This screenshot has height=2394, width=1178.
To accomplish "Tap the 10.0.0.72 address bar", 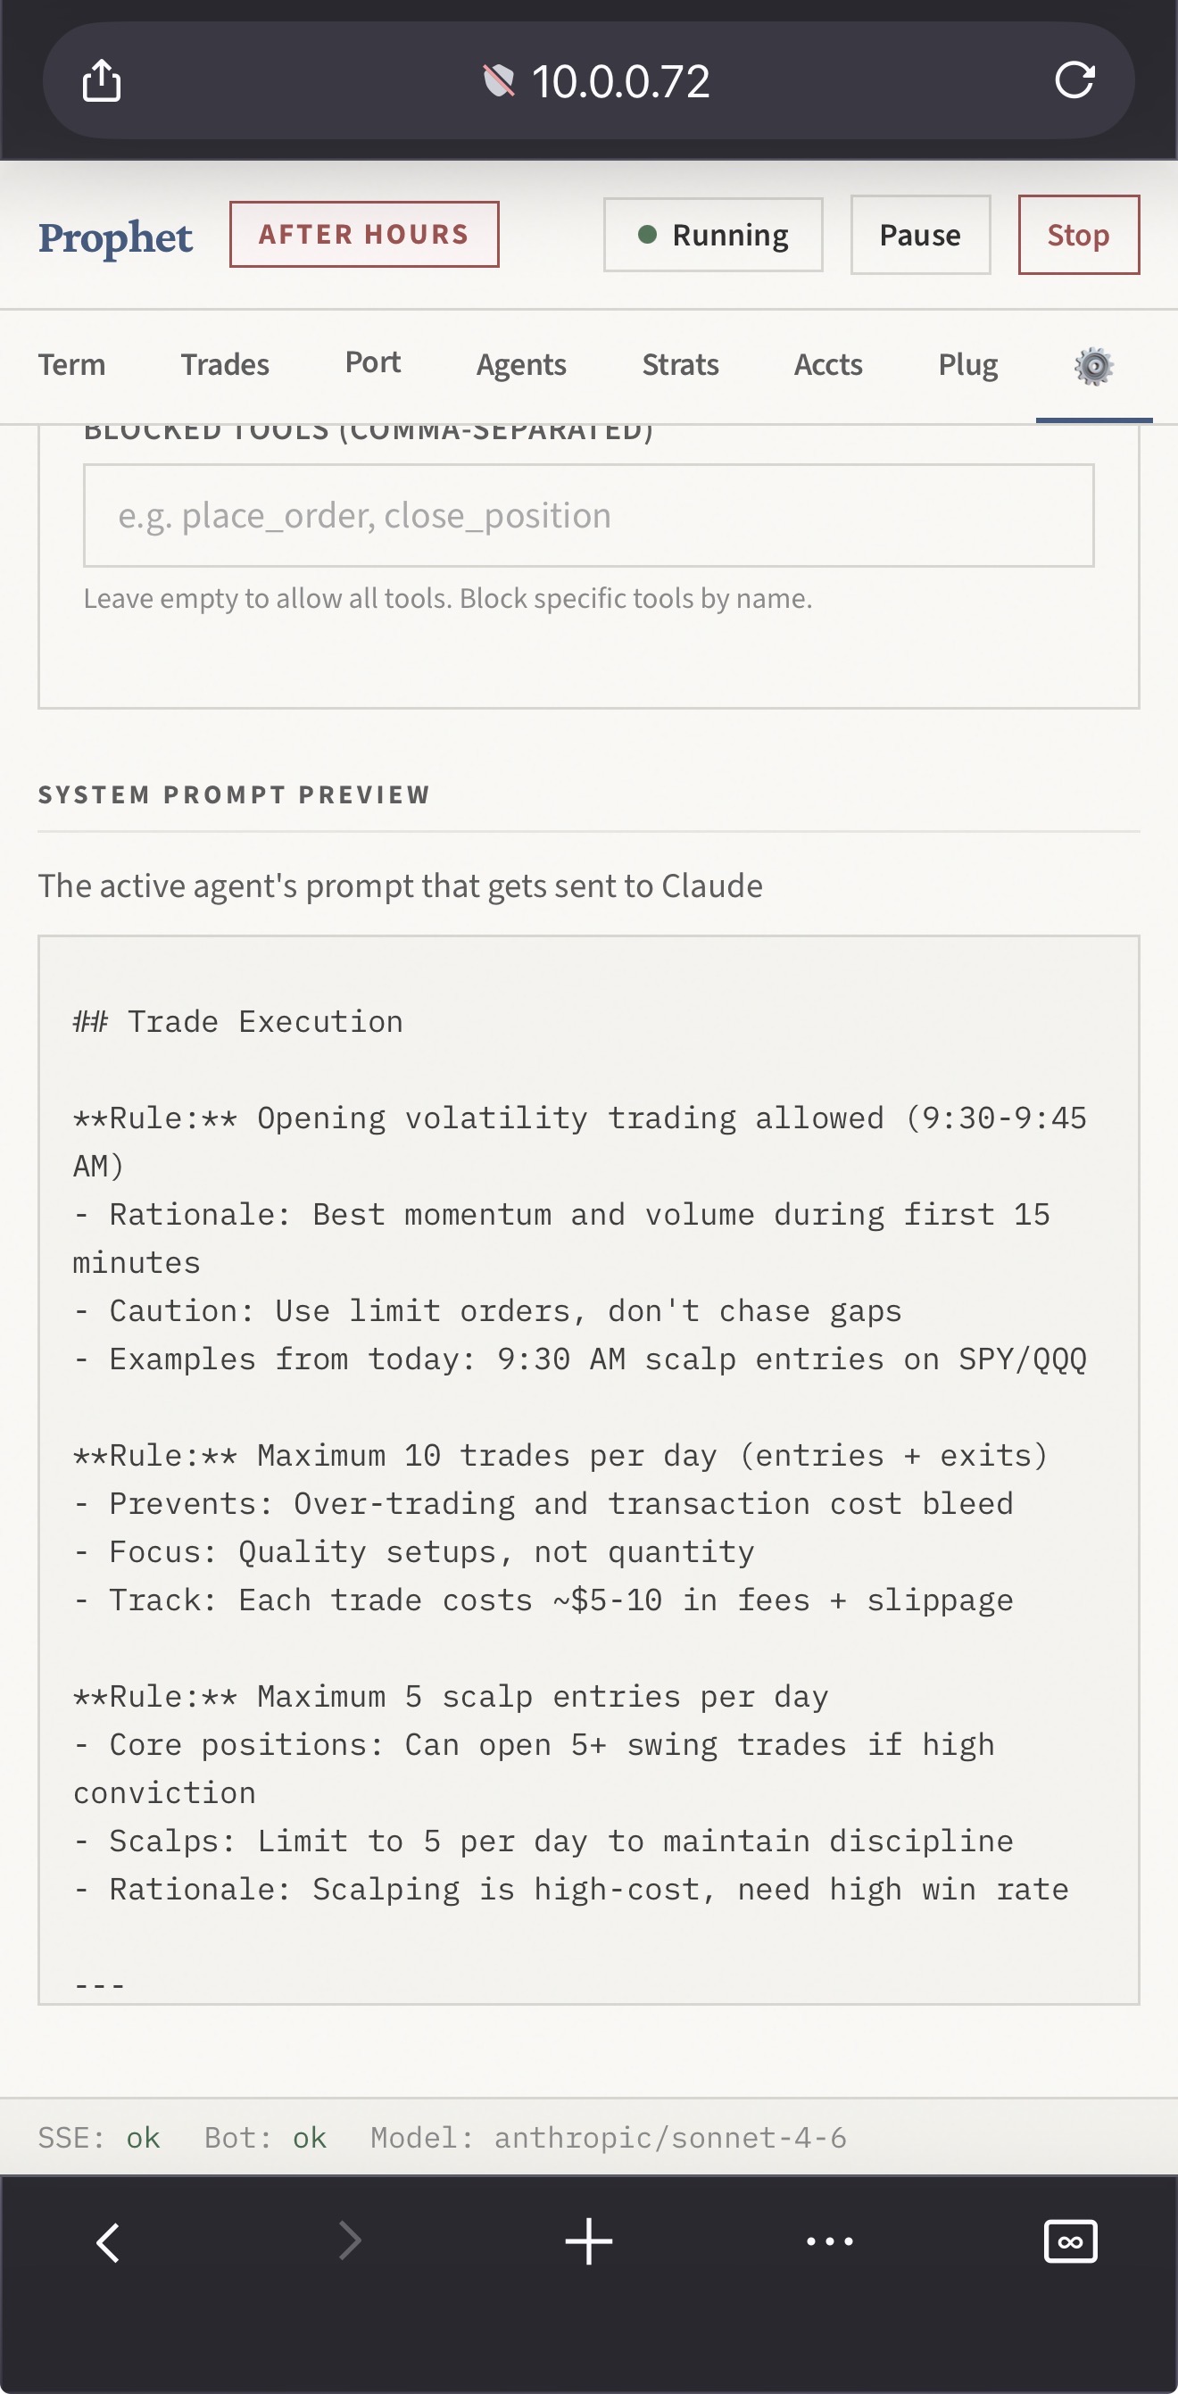I will 620,81.
